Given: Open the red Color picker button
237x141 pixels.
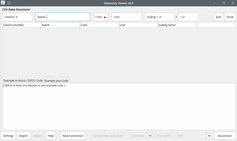Looking at the screenshot, I should point(101,17).
